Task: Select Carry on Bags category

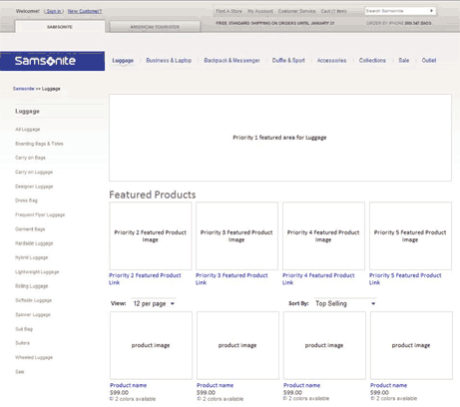Action: coord(30,158)
